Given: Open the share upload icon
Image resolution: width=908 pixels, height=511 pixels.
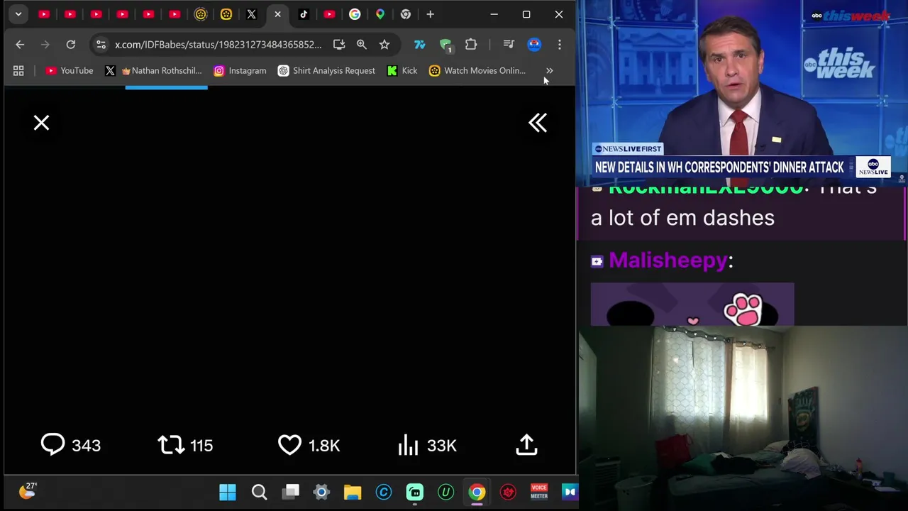Looking at the screenshot, I should 526,445.
